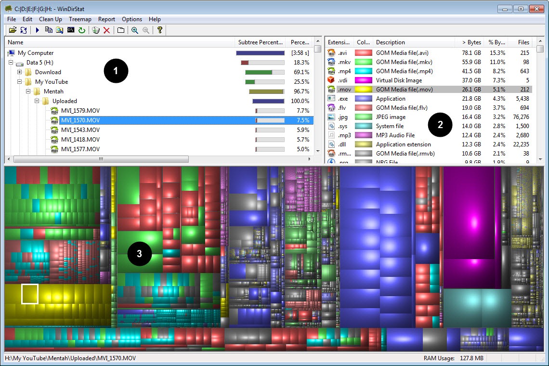Expand the Download folder node

point(20,72)
